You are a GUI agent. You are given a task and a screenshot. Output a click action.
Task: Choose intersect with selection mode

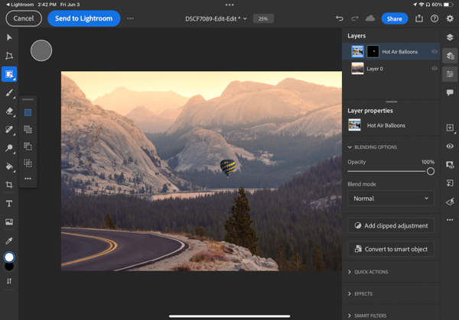tap(28, 163)
